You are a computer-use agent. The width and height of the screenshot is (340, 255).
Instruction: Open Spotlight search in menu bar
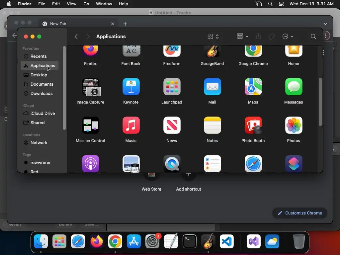[270, 4]
